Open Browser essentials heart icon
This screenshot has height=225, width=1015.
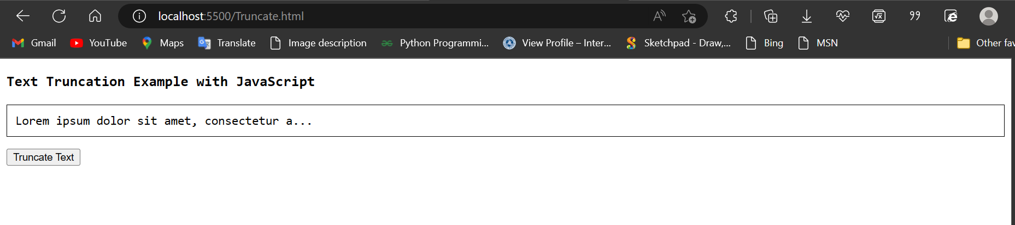click(x=842, y=16)
